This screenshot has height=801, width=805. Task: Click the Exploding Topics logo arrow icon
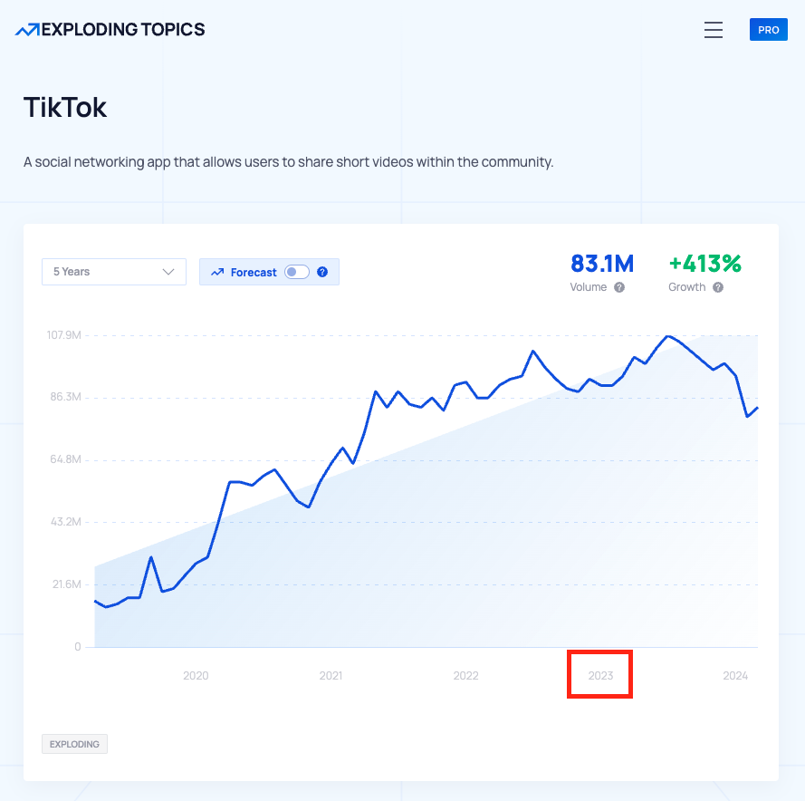(x=27, y=30)
